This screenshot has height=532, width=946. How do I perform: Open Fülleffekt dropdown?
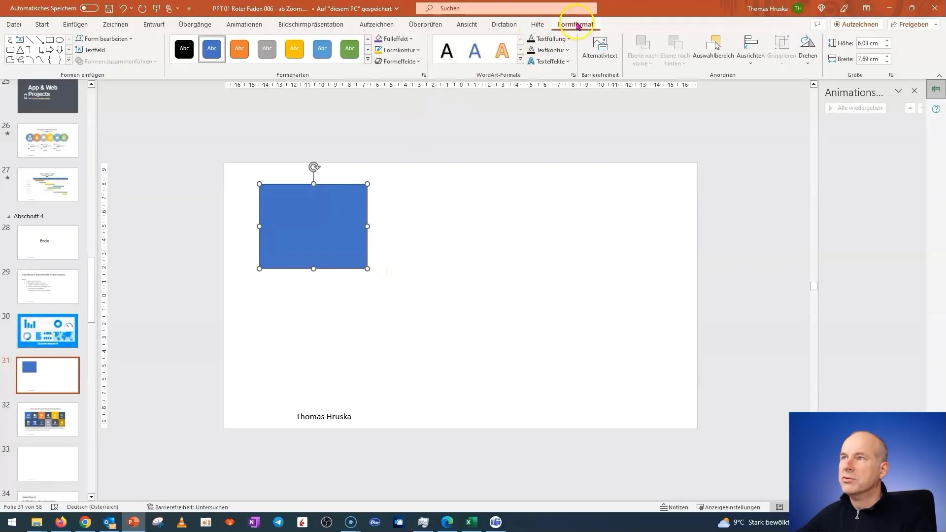click(x=394, y=38)
